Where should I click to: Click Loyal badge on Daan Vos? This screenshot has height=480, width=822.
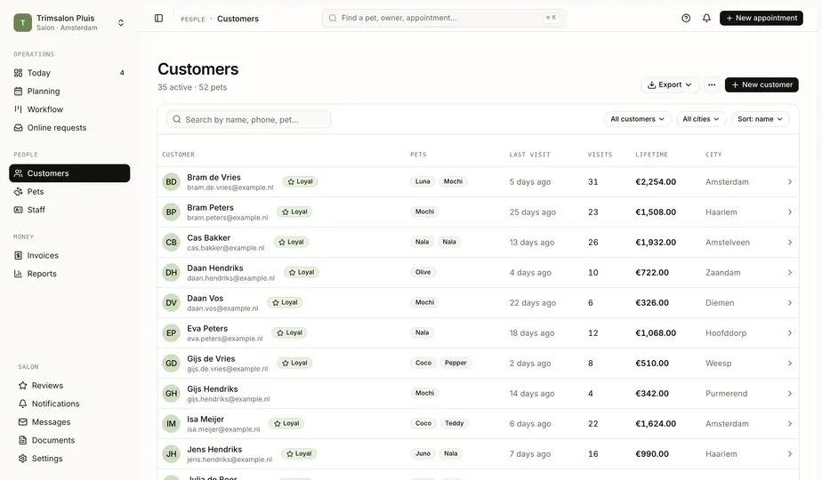point(286,302)
